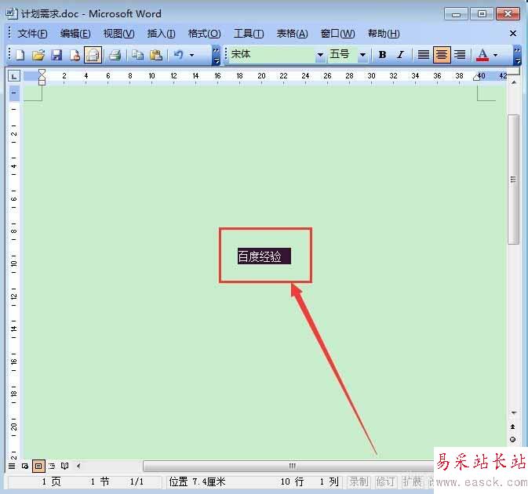Switch to Reading Layout view
Image resolution: width=528 pixels, height=494 pixels.
point(64,466)
